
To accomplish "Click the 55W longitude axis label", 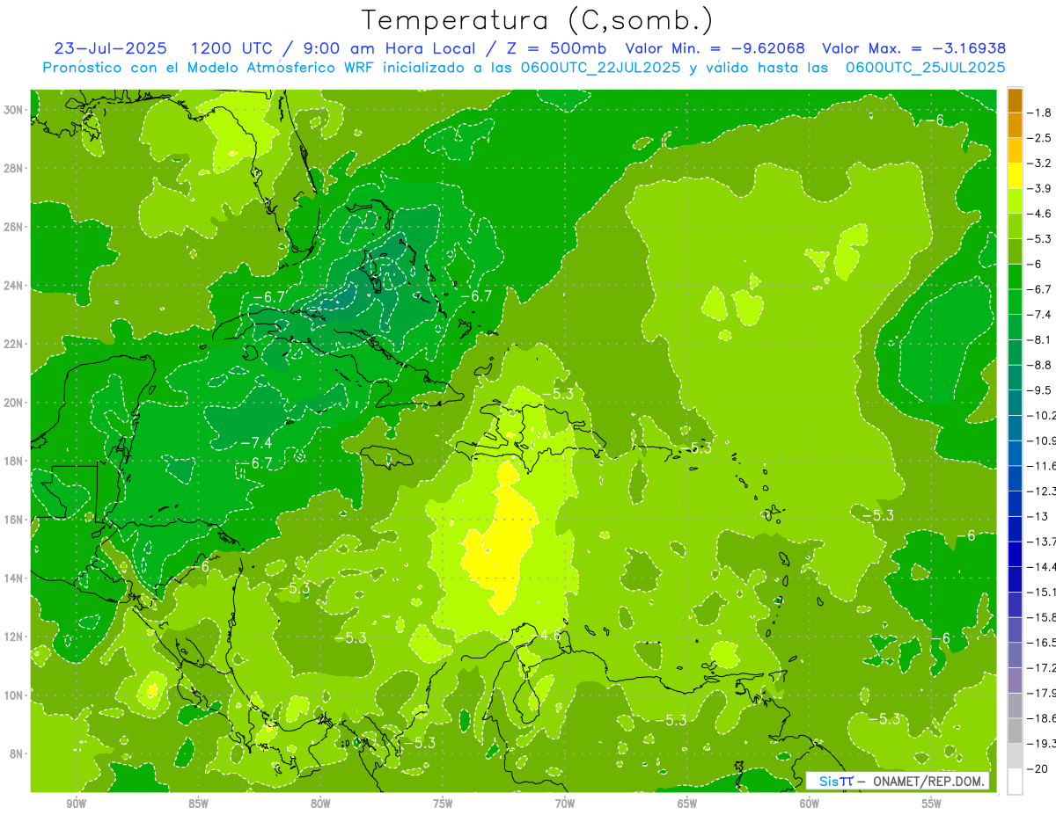I will 932,803.
